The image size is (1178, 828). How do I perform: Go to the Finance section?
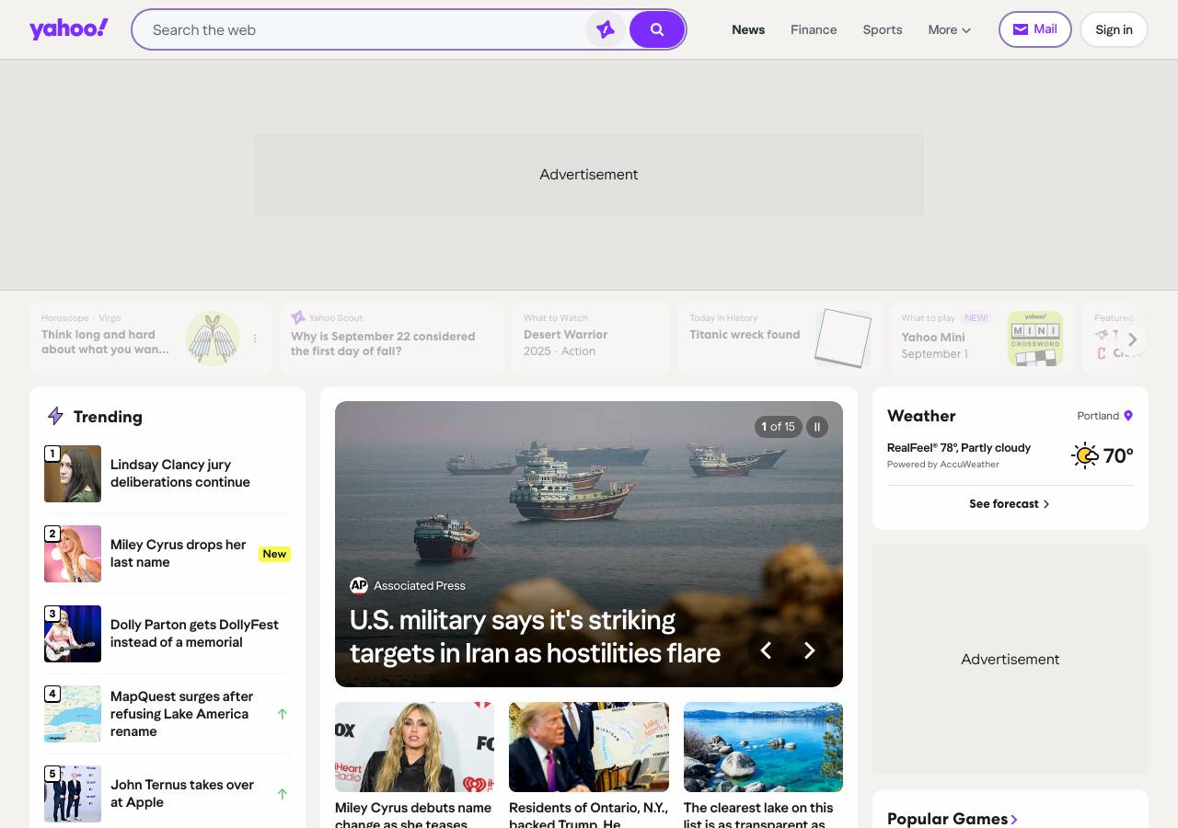tap(814, 29)
